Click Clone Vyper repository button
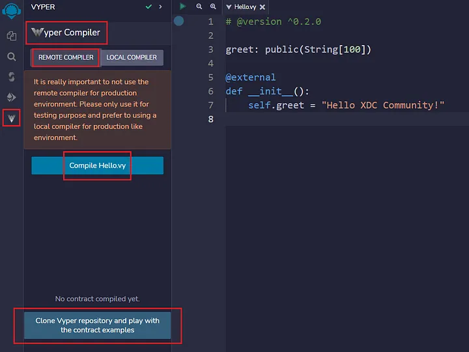This screenshot has height=352, width=469. (x=98, y=325)
